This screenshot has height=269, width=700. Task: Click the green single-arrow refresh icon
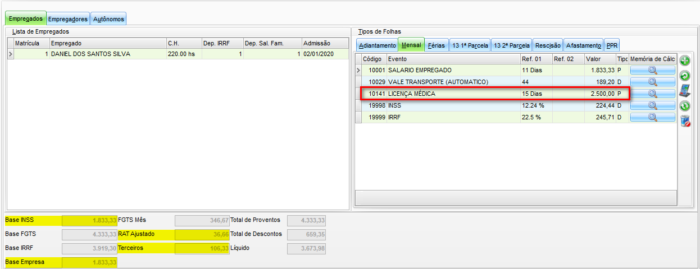point(685,76)
